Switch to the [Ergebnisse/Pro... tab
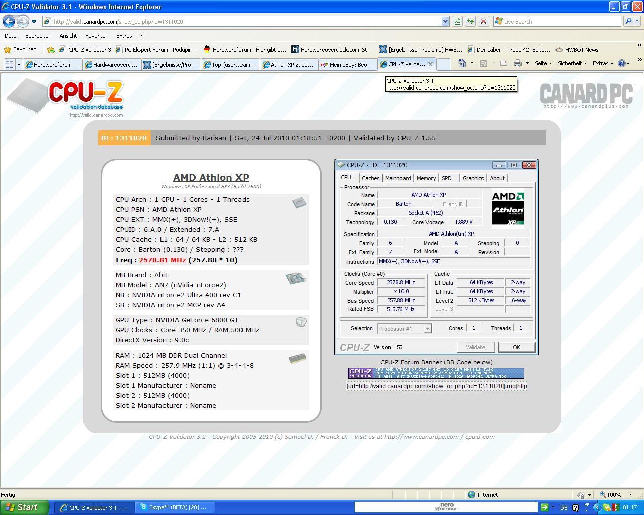The image size is (644, 515). coord(171,64)
